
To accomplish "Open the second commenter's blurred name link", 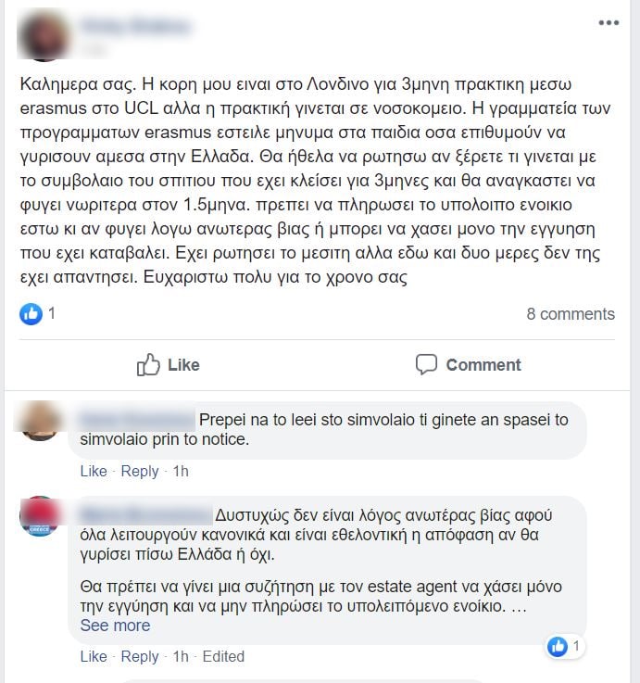I will [x=145, y=516].
